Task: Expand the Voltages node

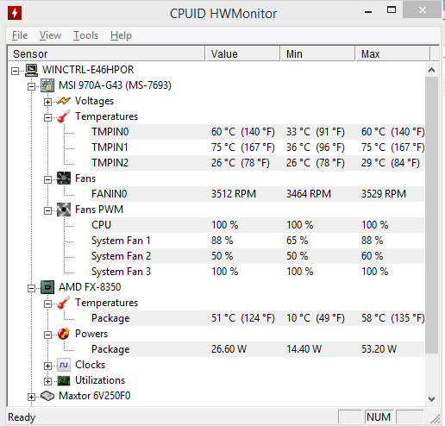Action: 47,102
